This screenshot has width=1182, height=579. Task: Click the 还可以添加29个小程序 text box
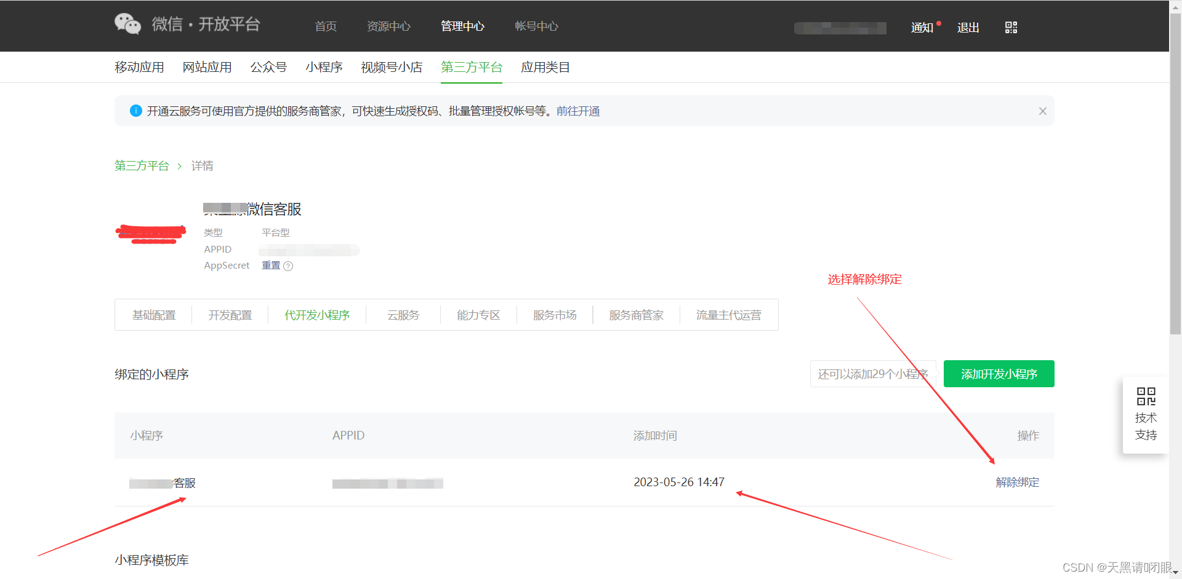(873, 374)
